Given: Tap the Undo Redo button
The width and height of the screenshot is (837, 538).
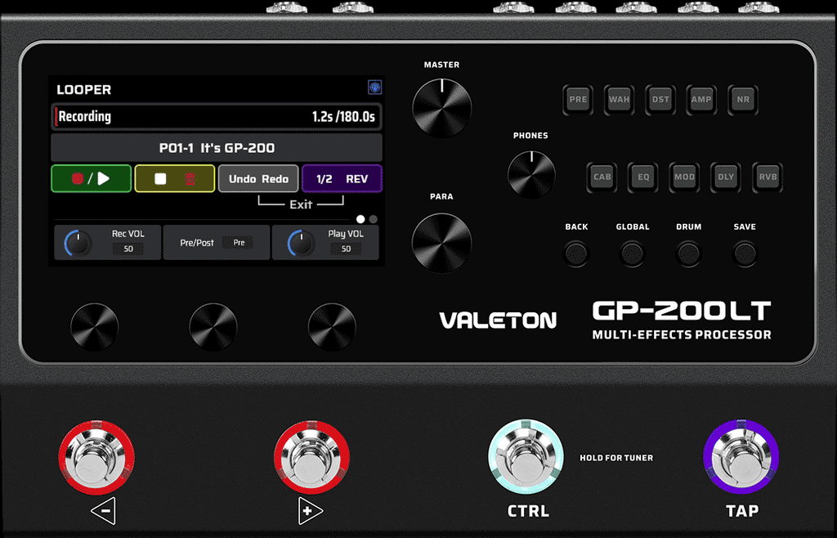Looking at the screenshot, I should coord(258,178).
